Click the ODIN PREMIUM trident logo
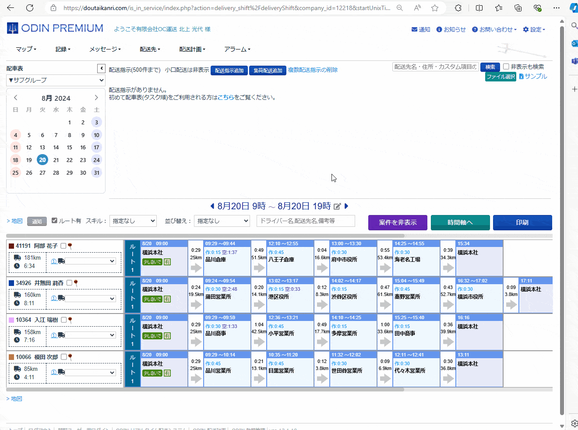 point(13,28)
